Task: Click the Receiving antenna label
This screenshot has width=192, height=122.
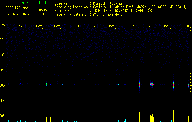Action: pyautogui.click(x=70, y=14)
